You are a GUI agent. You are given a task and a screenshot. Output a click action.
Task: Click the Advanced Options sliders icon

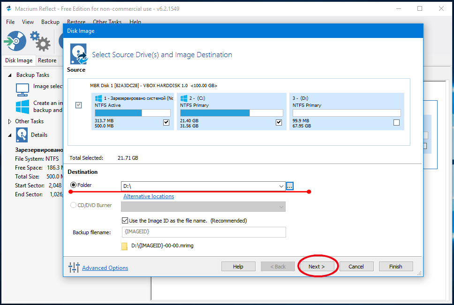74,268
